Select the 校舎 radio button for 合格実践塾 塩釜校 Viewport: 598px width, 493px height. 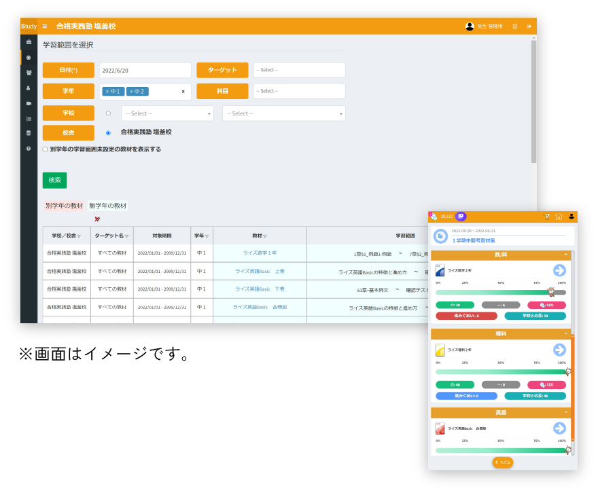coord(108,133)
